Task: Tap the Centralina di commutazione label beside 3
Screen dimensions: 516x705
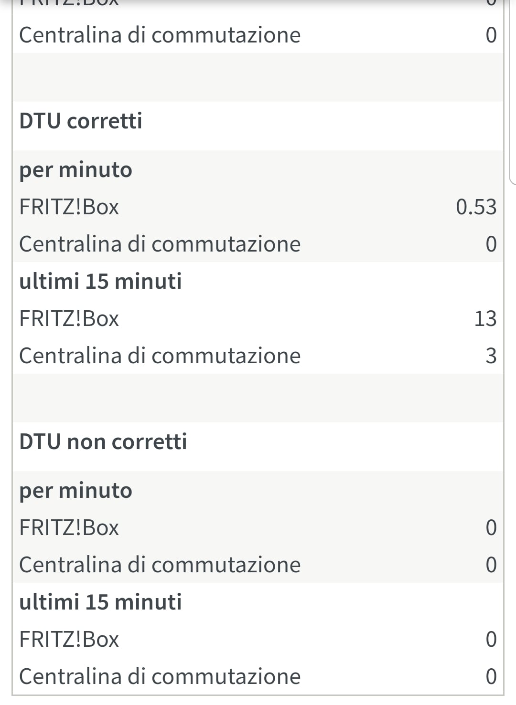Action: click(160, 356)
